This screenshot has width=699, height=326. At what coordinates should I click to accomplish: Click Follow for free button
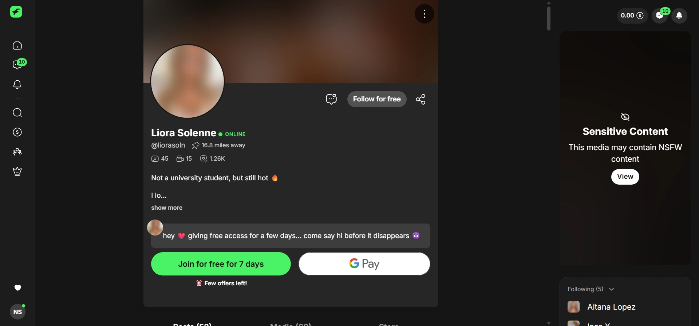tap(377, 99)
